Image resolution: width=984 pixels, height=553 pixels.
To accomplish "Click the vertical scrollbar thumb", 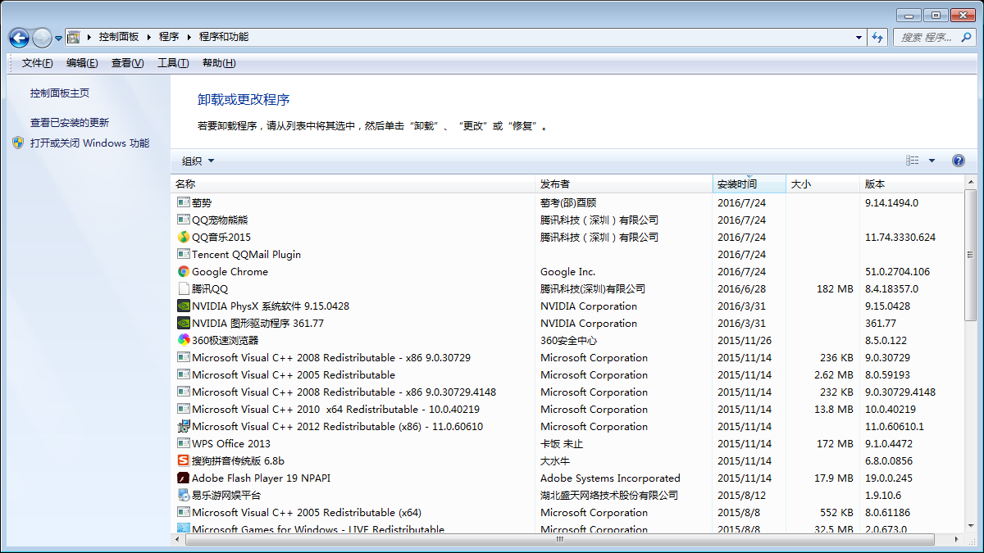I will pyautogui.click(x=971, y=255).
